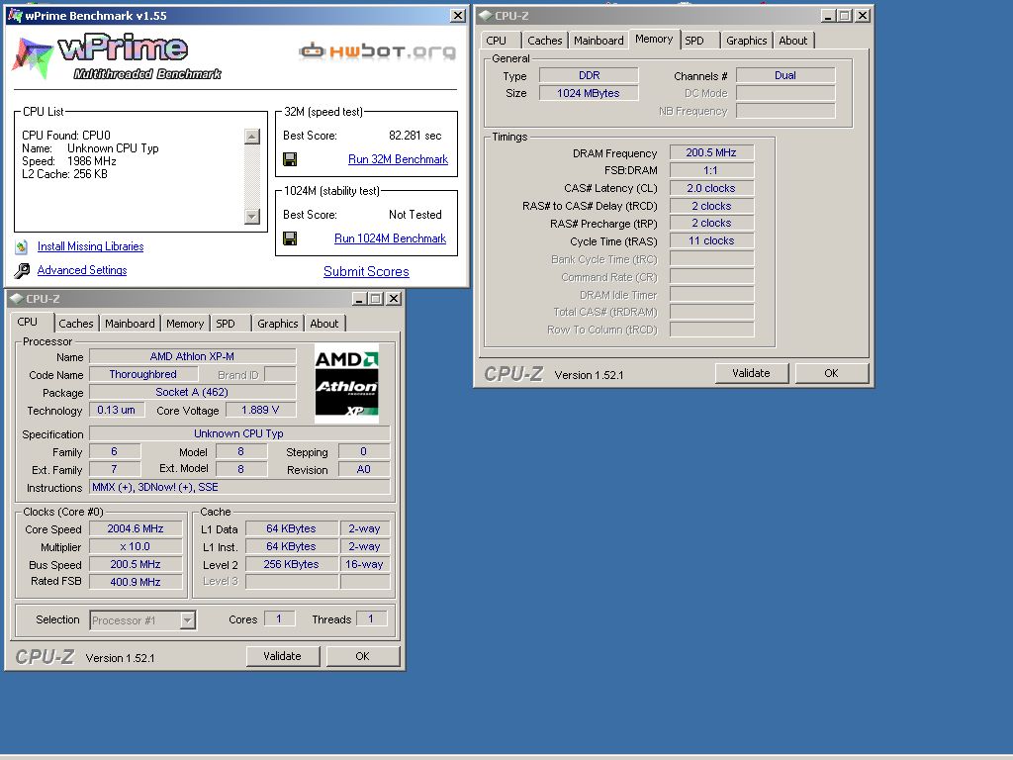Image resolution: width=1013 pixels, height=760 pixels.
Task: Click the Core Speed 2004.6 MHz value
Action: pos(136,528)
